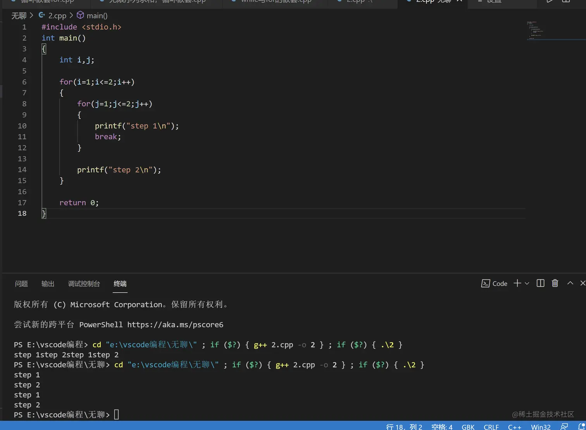The image size is (586, 430).
Task: Change indentation via 空格: 4 in status bar
Action: coord(442,427)
